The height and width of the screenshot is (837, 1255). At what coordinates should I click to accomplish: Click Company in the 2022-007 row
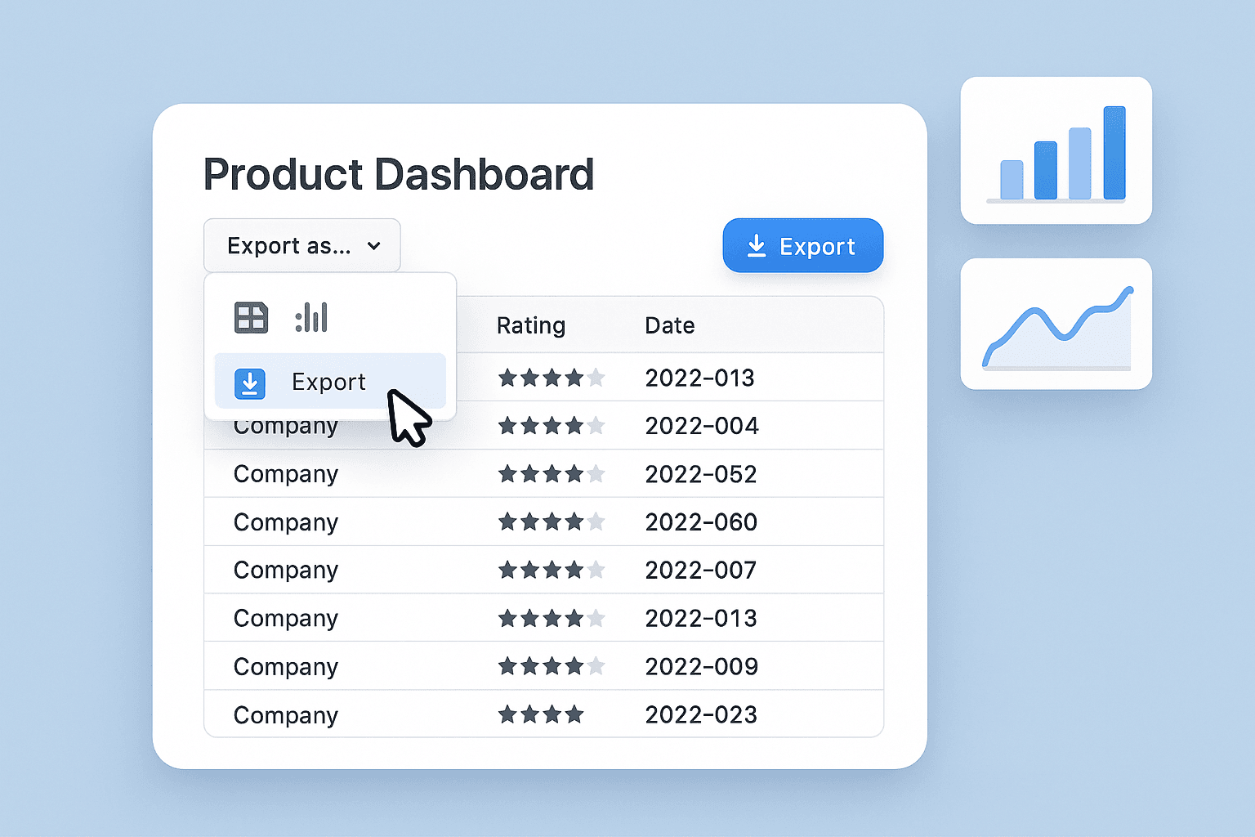pyautogui.click(x=285, y=571)
